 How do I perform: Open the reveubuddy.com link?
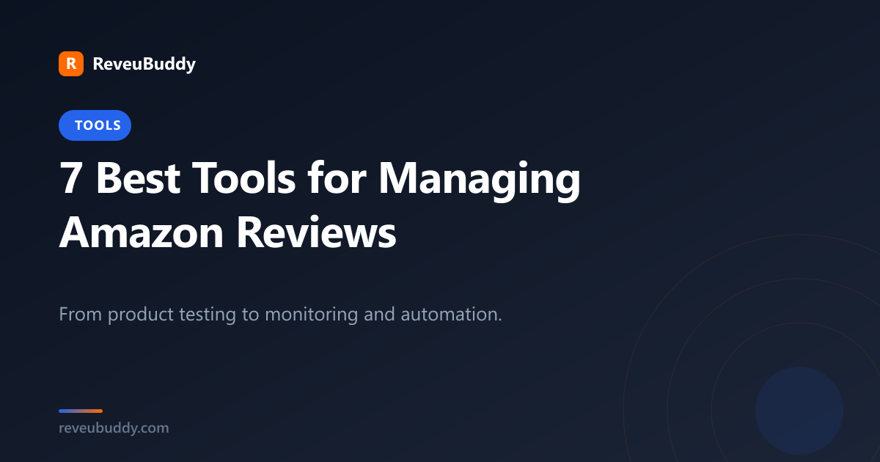tap(114, 428)
